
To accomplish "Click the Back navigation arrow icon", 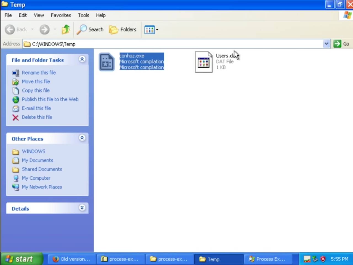I will click(x=10, y=30).
